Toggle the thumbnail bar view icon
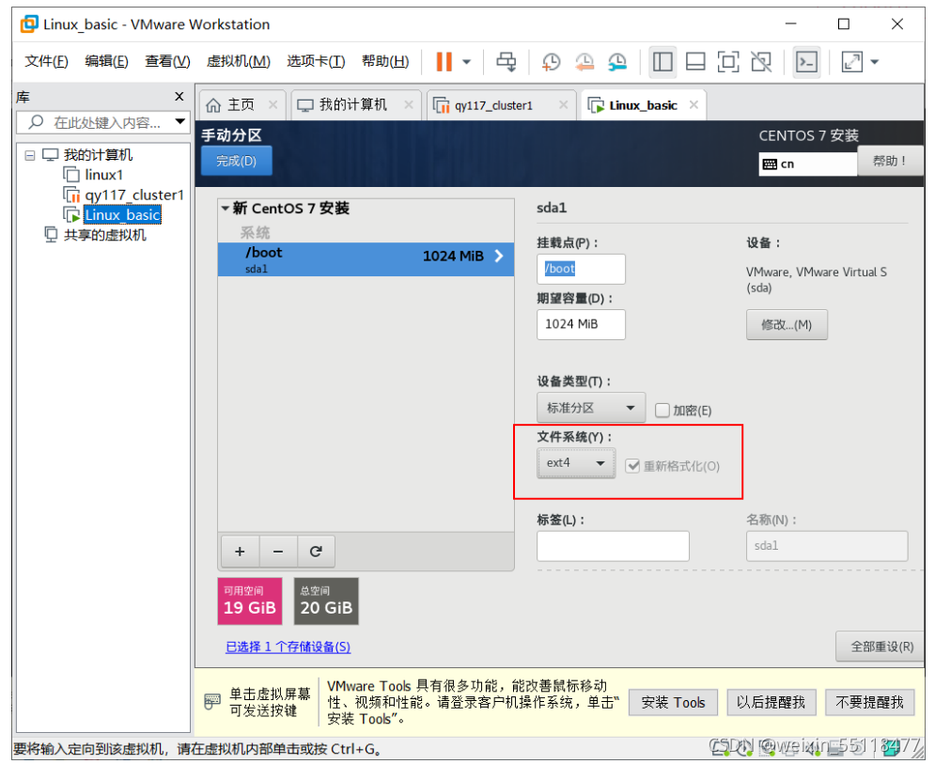The image size is (935, 764). (695, 61)
